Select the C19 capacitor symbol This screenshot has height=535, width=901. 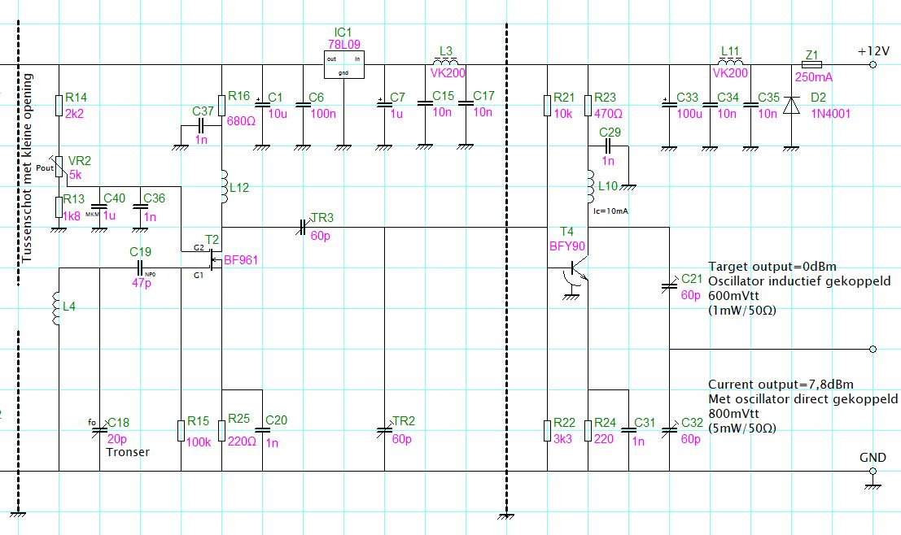point(140,268)
